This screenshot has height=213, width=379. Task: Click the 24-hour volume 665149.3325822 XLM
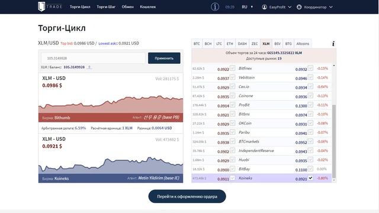[x=284, y=53]
